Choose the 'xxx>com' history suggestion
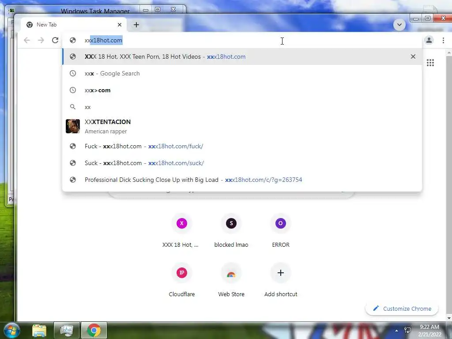452x339 pixels. pyautogui.click(x=242, y=90)
